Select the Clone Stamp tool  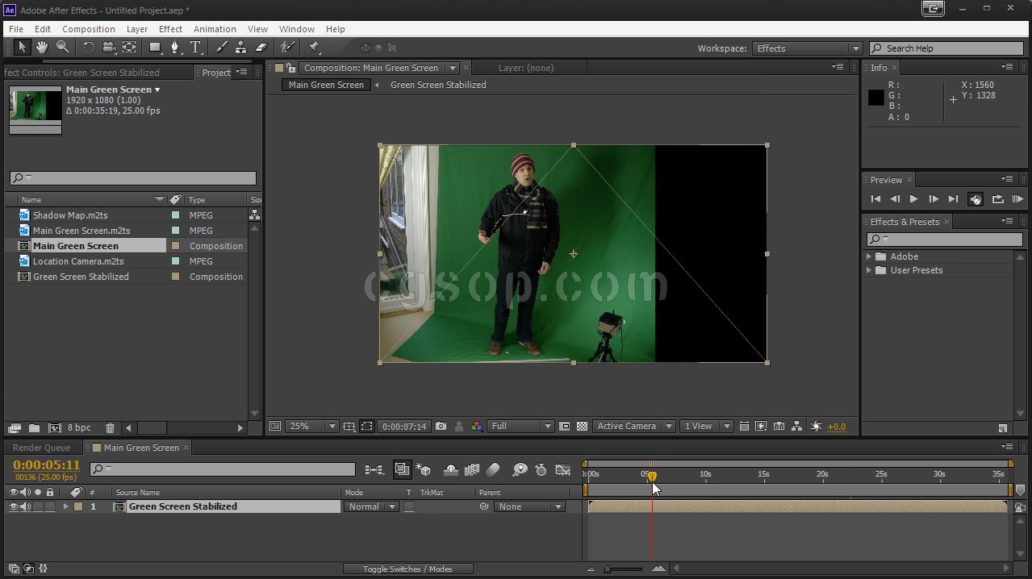[240, 48]
